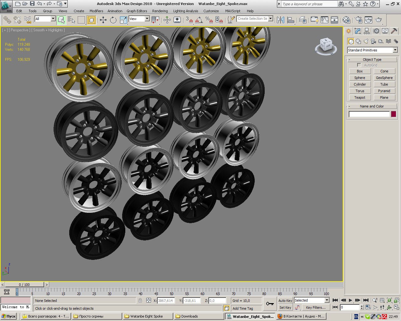Open the Modify panel tab
401x321 pixels.
(x=358, y=31)
